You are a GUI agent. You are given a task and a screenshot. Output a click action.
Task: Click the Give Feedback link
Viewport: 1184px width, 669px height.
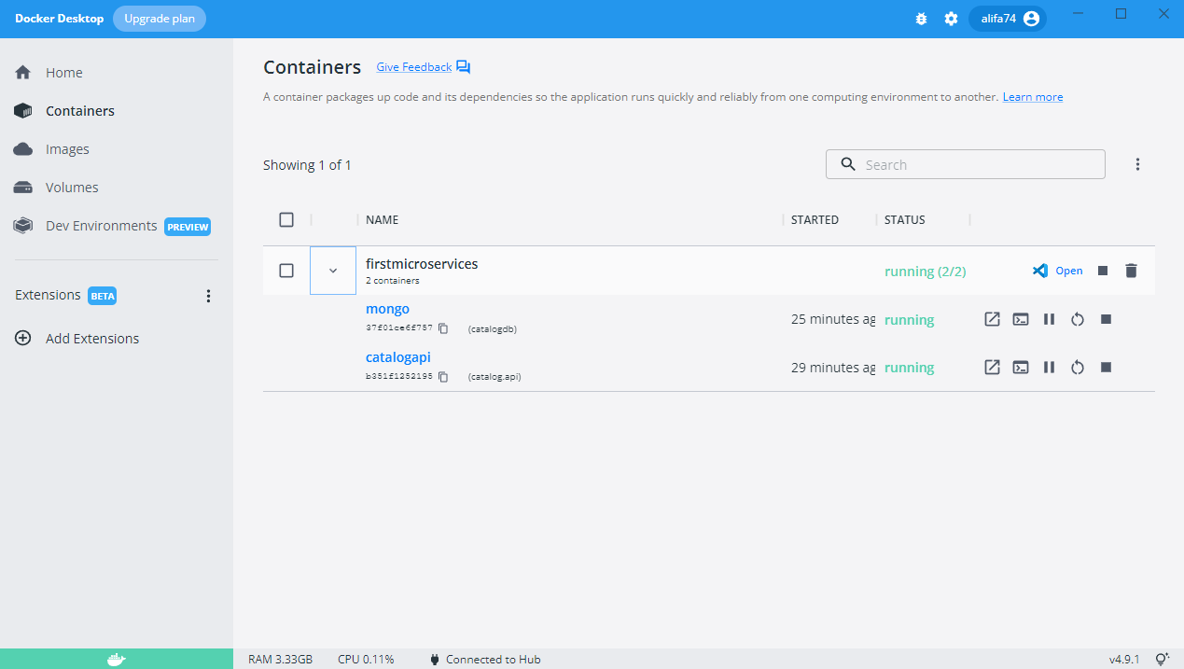(412, 66)
